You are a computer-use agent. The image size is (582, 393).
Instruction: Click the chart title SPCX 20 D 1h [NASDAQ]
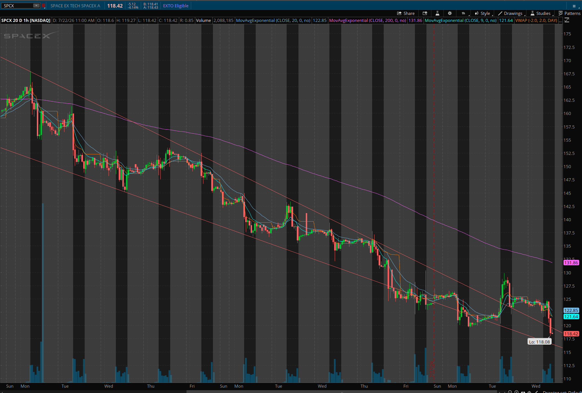pyautogui.click(x=26, y=20)
